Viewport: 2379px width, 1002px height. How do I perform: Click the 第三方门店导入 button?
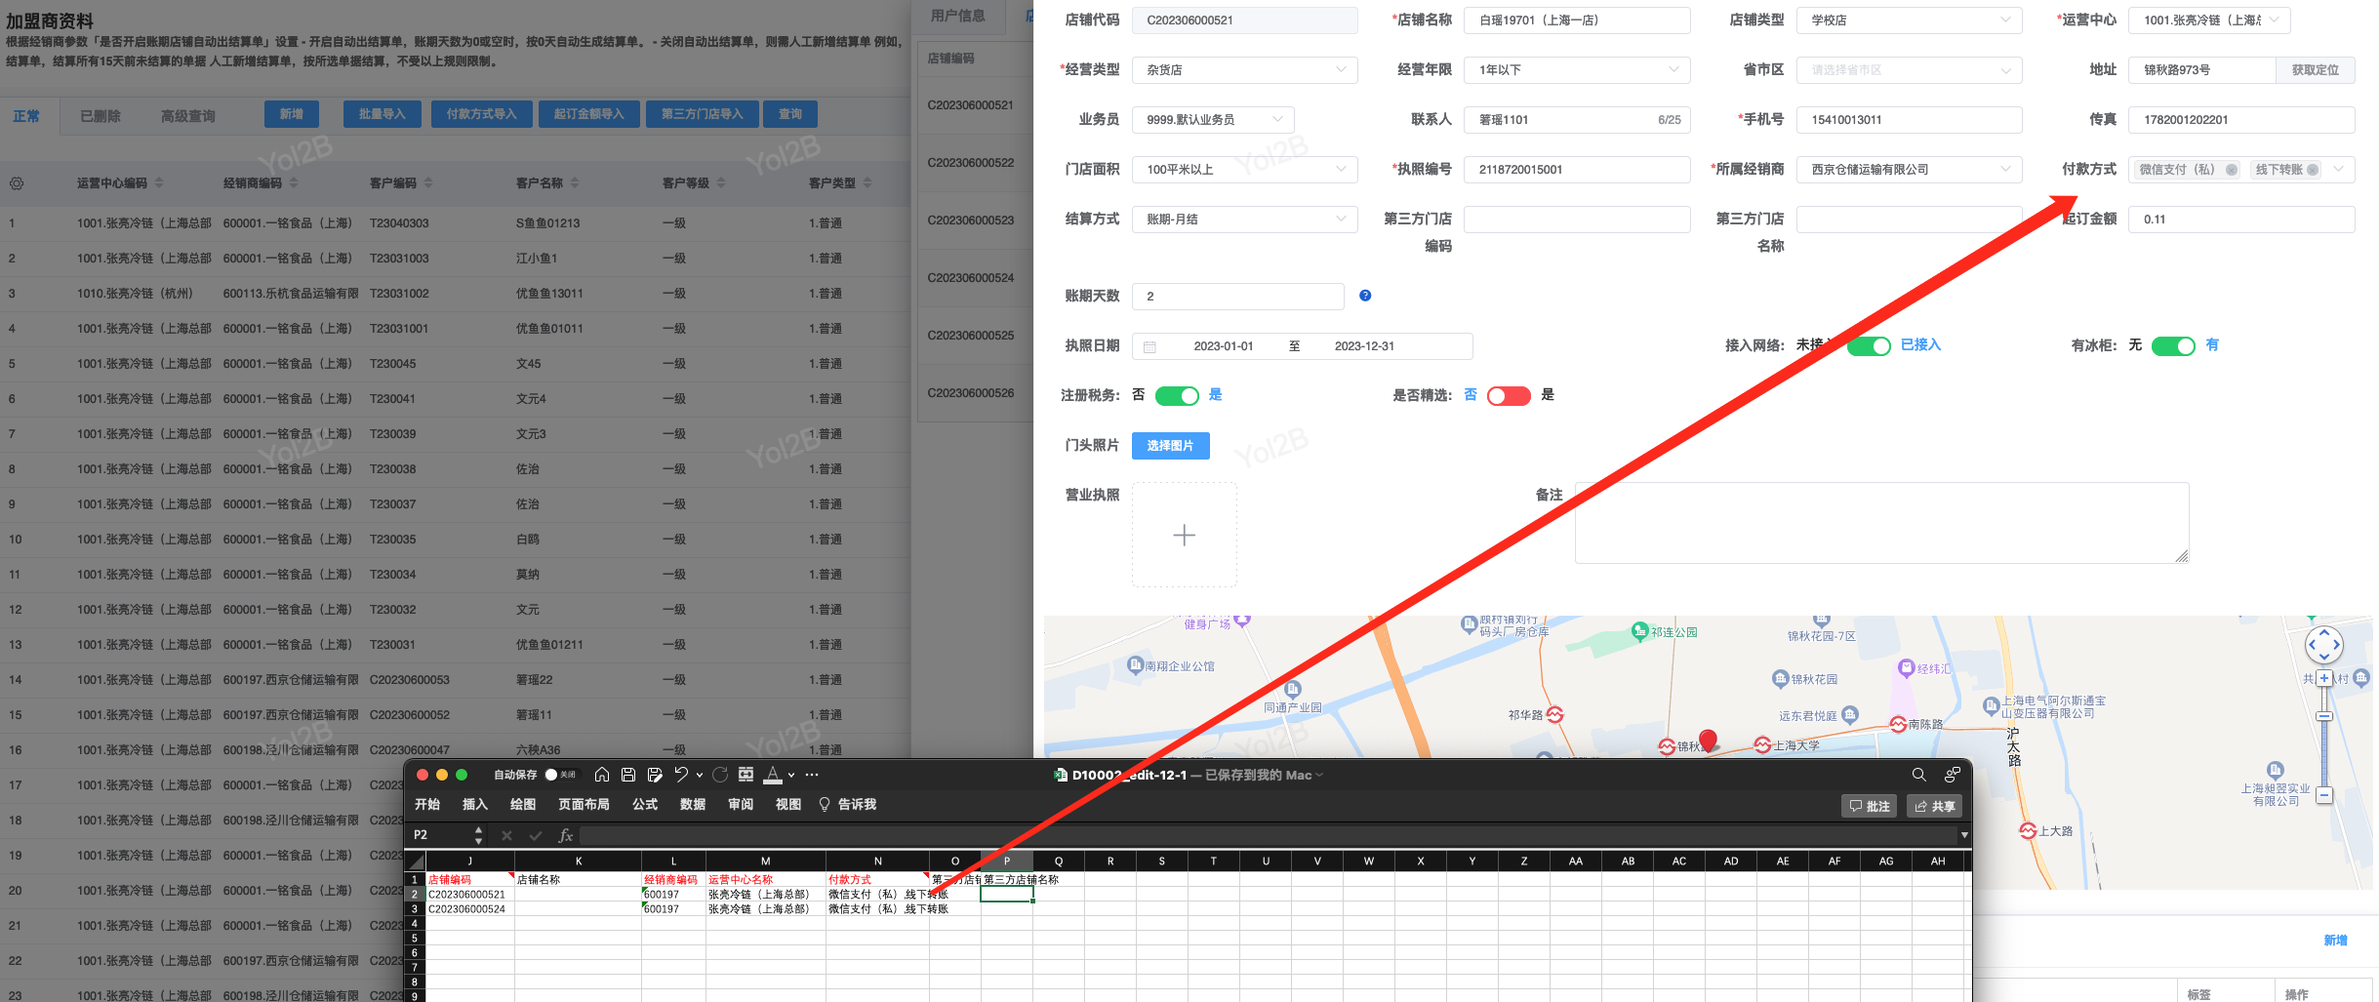click(702, 114)
